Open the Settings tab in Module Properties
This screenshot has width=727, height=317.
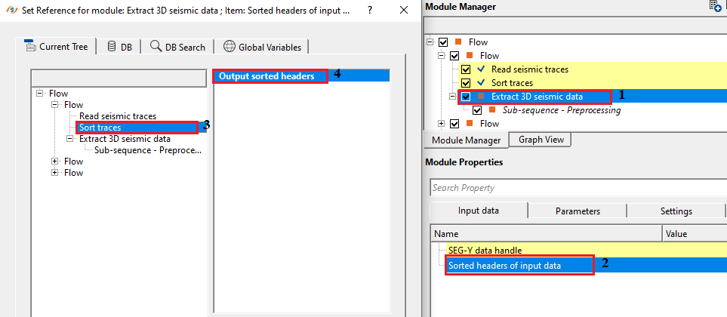click(676, 211)
